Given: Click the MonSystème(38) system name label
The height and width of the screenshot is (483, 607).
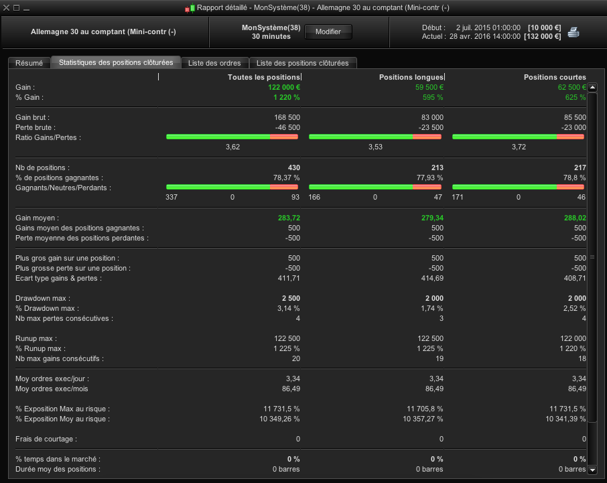Looking at the screenshot, I should tap(271, 27).
